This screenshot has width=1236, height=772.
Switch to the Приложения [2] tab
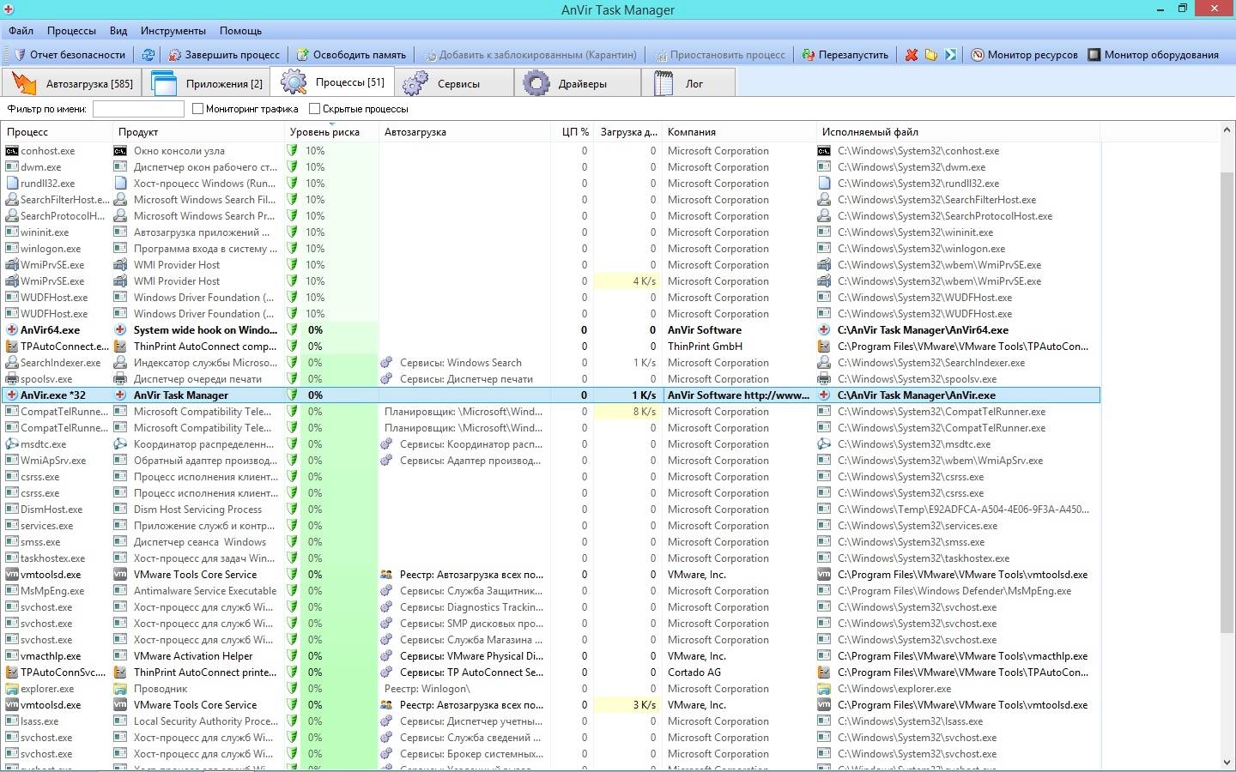point(207,83)
